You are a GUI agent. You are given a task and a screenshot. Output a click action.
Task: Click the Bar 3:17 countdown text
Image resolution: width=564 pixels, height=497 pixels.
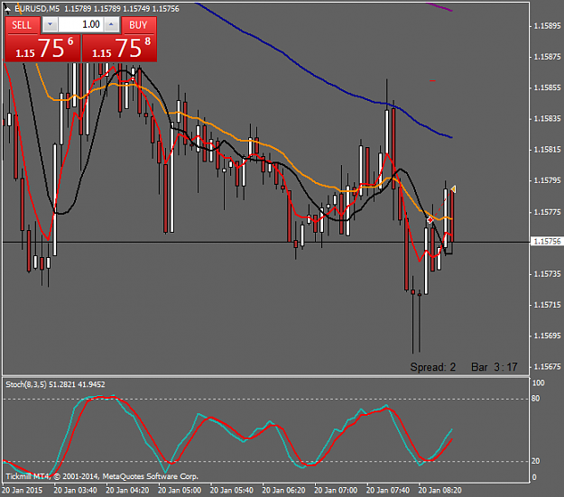tap(495, 367)
